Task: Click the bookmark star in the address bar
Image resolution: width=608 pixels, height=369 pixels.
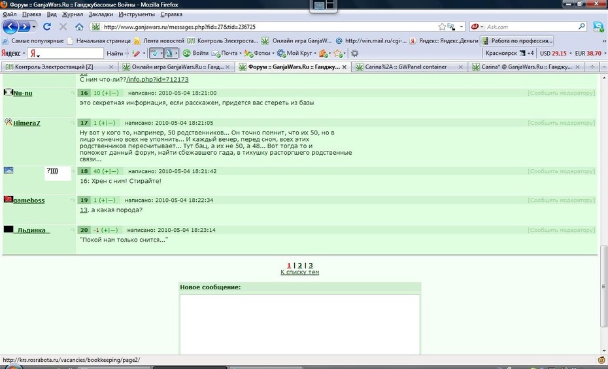Action: [442, 27]
